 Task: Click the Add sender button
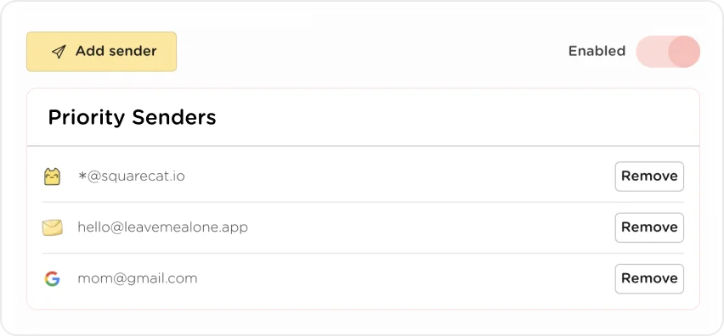click(102, 52)
